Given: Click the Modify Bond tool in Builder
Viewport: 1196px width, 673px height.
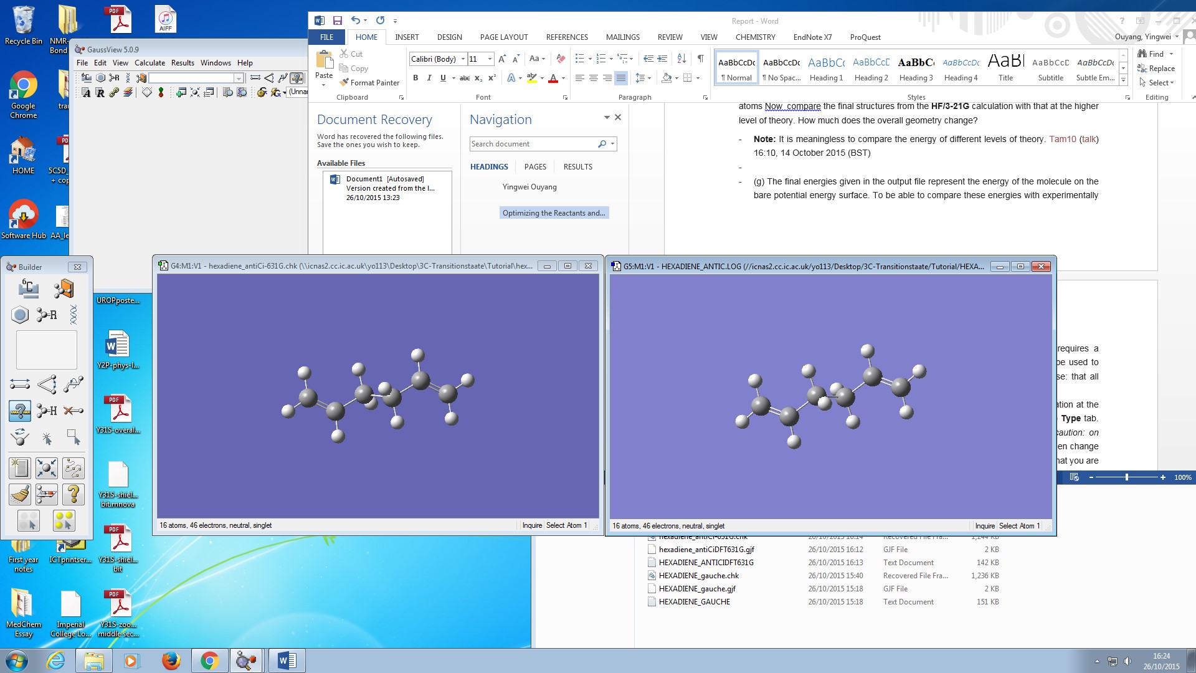Looking at the screenshot, I should pos(20,384).
